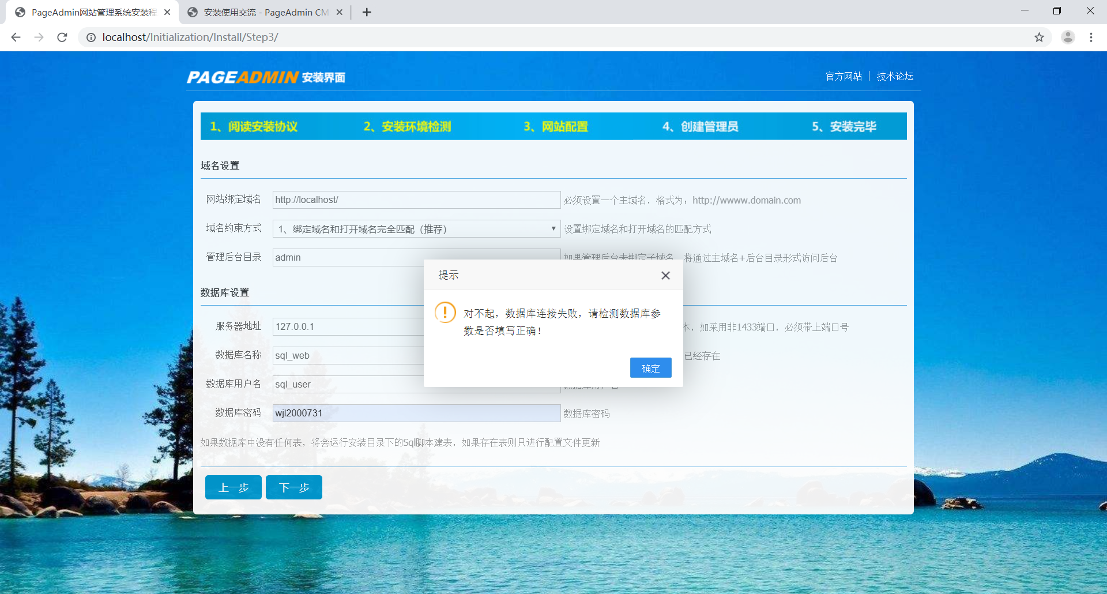Close the 提示 dialog with X
This screenshot has width=1107, height=594.
click(665, 276)
